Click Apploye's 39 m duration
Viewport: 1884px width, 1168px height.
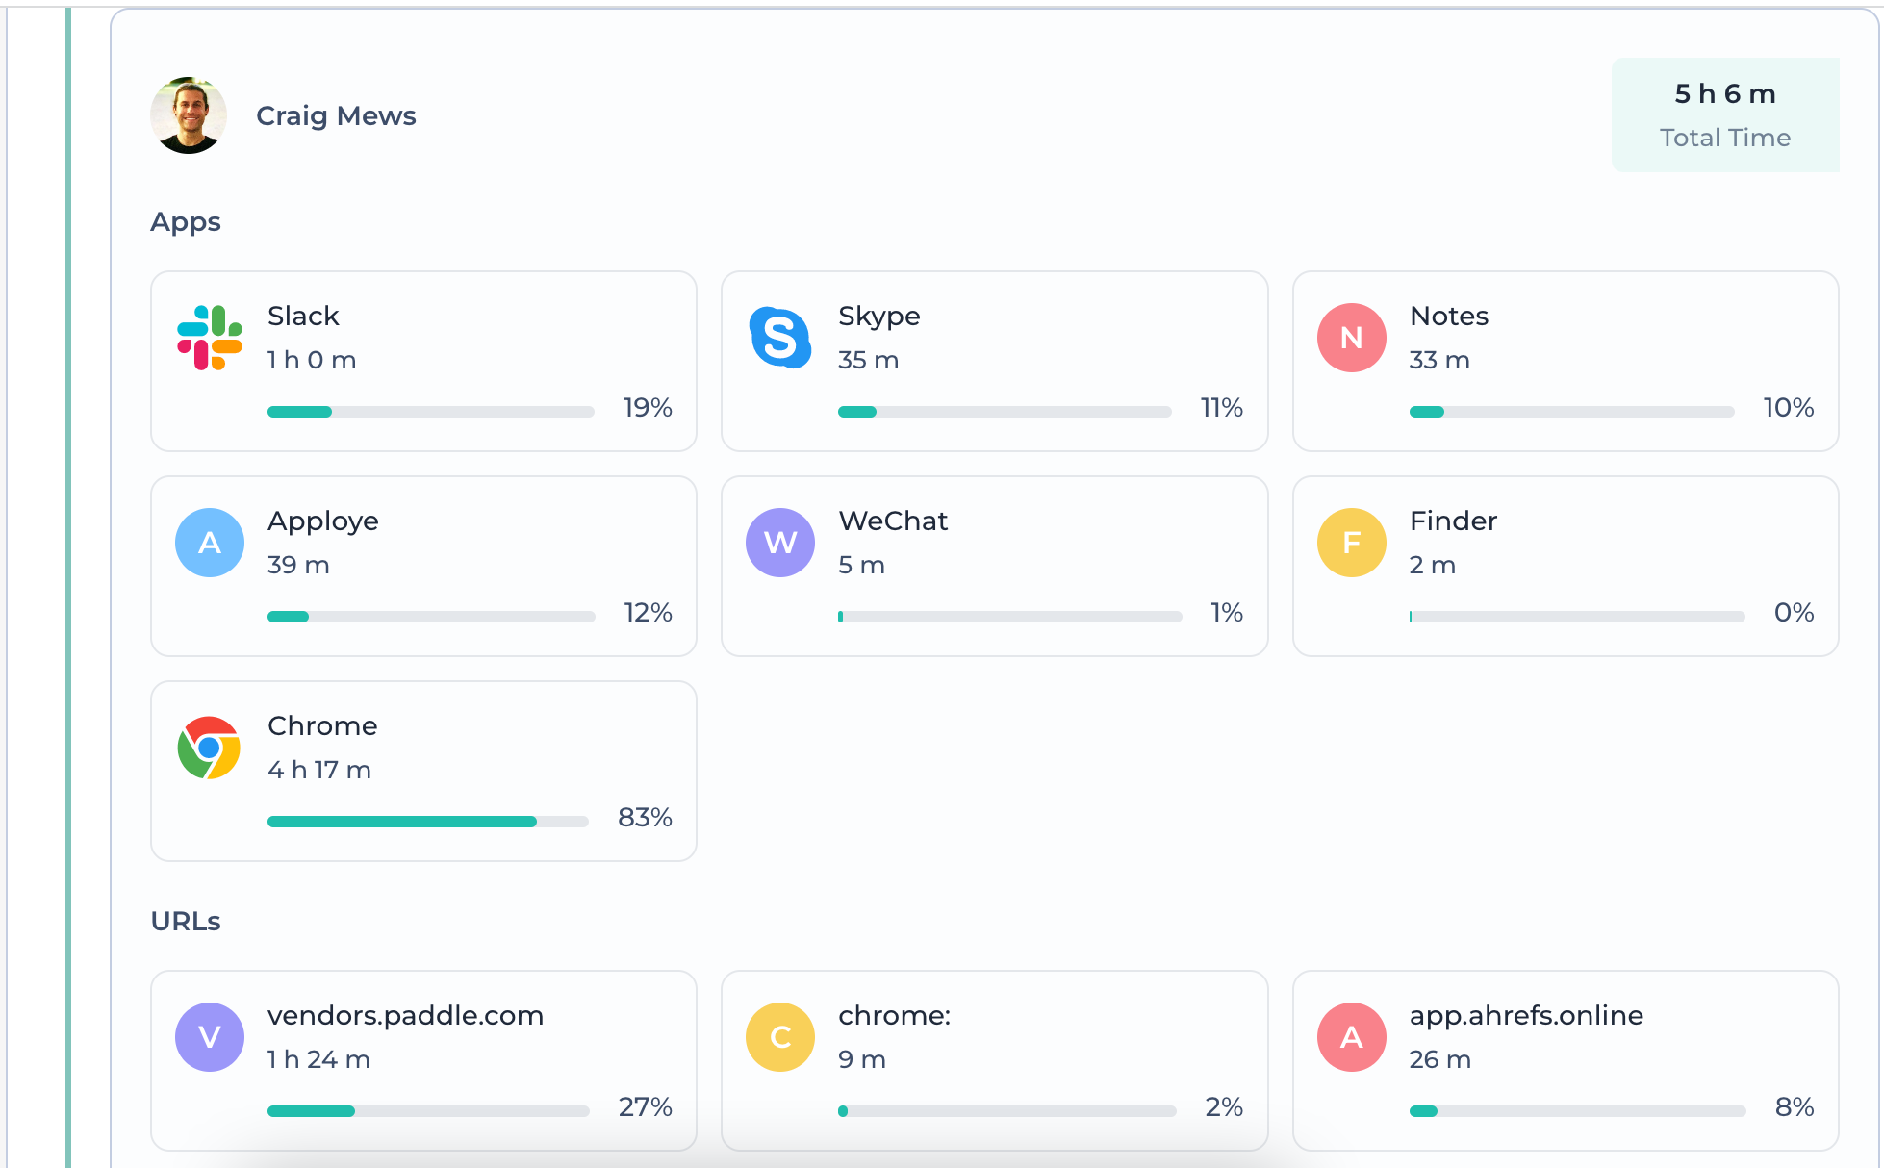(x=298, y=565)
